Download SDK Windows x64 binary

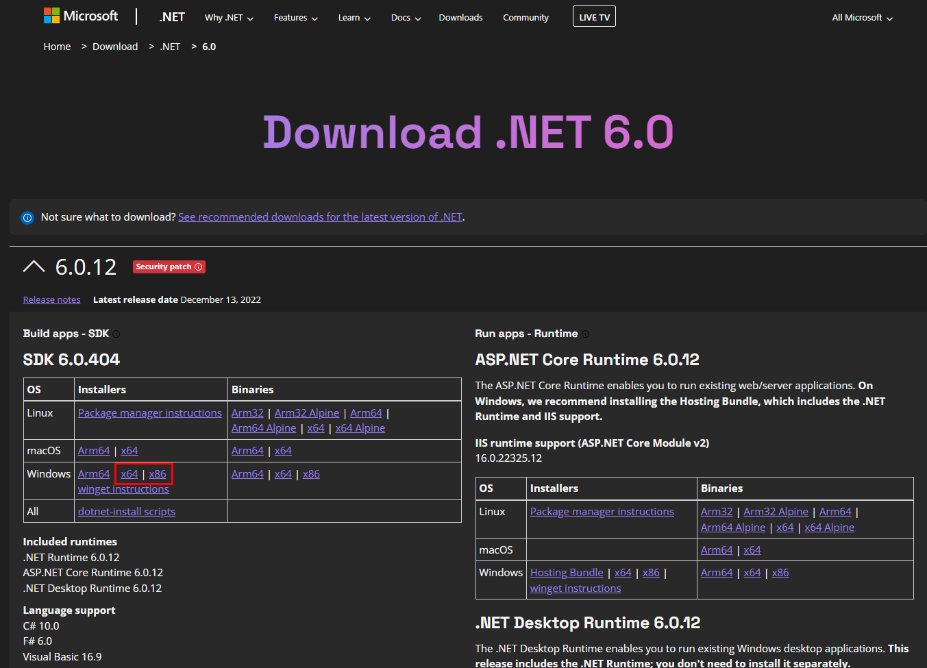tap(283, 474)
